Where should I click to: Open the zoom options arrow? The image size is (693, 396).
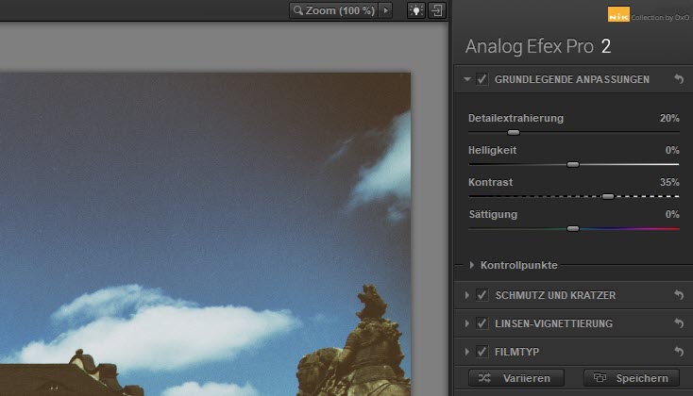(x=386, y=10)
